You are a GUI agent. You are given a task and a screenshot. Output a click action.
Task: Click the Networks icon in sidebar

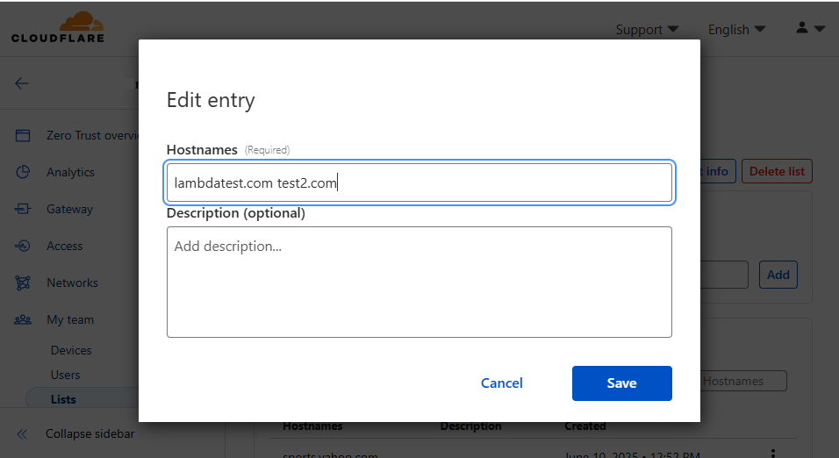point(23,283)
